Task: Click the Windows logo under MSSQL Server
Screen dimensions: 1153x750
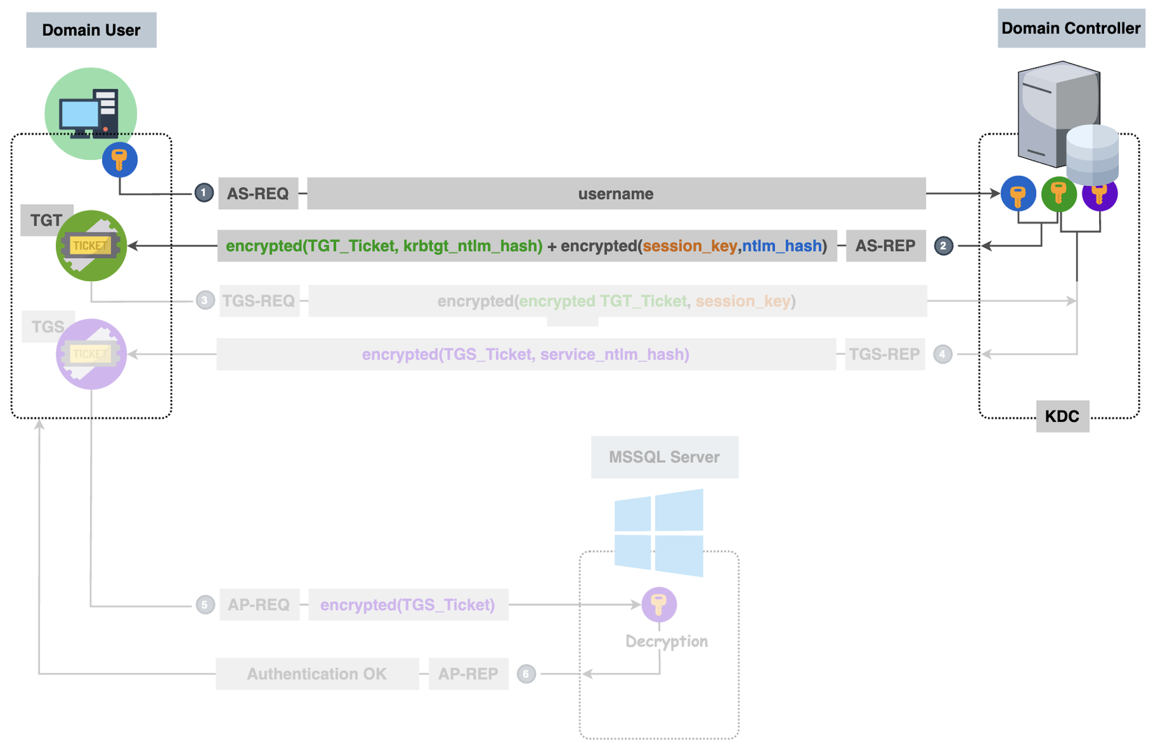Action: click(x=659, y=533)
